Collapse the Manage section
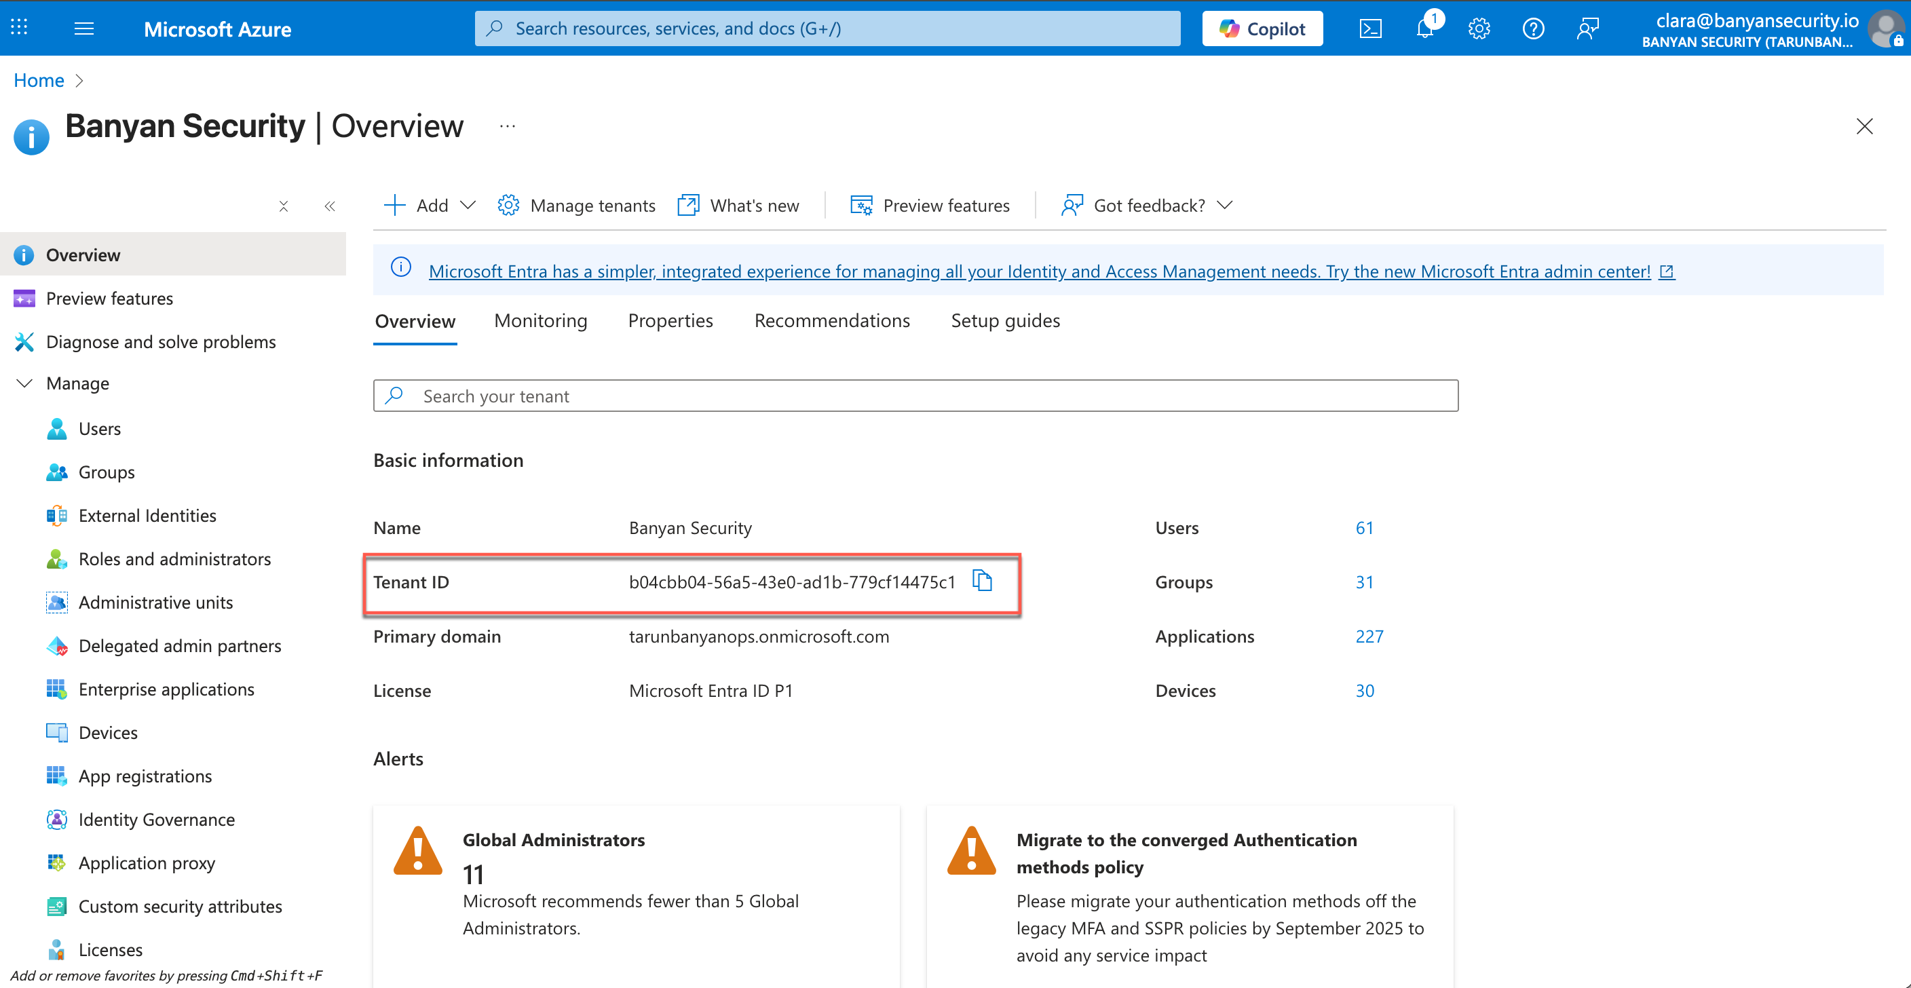This screenshot has width=1911, height=988. point(24,383)
